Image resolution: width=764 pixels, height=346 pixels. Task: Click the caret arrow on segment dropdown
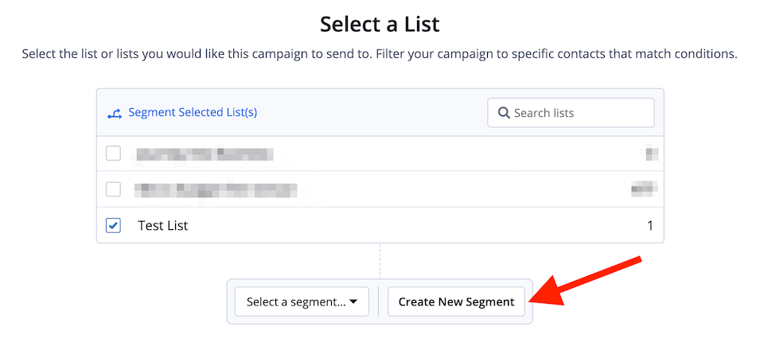353,301
